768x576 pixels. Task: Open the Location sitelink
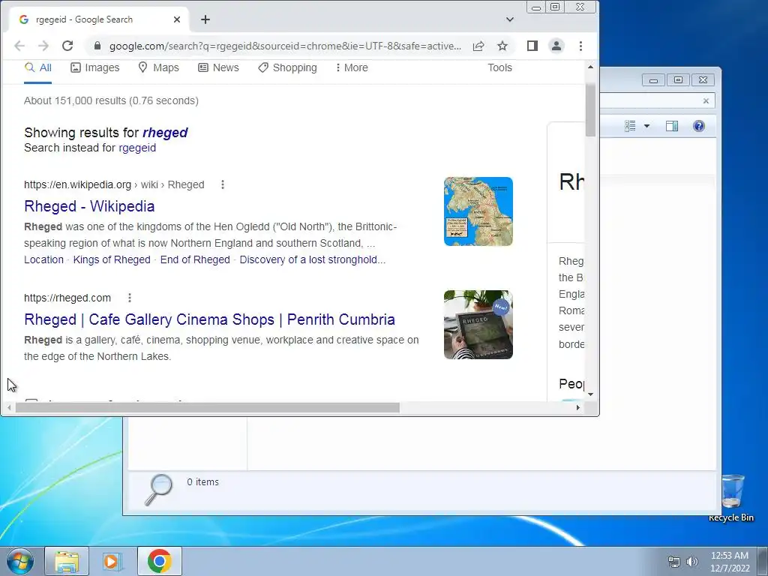[x=43, y=259]
